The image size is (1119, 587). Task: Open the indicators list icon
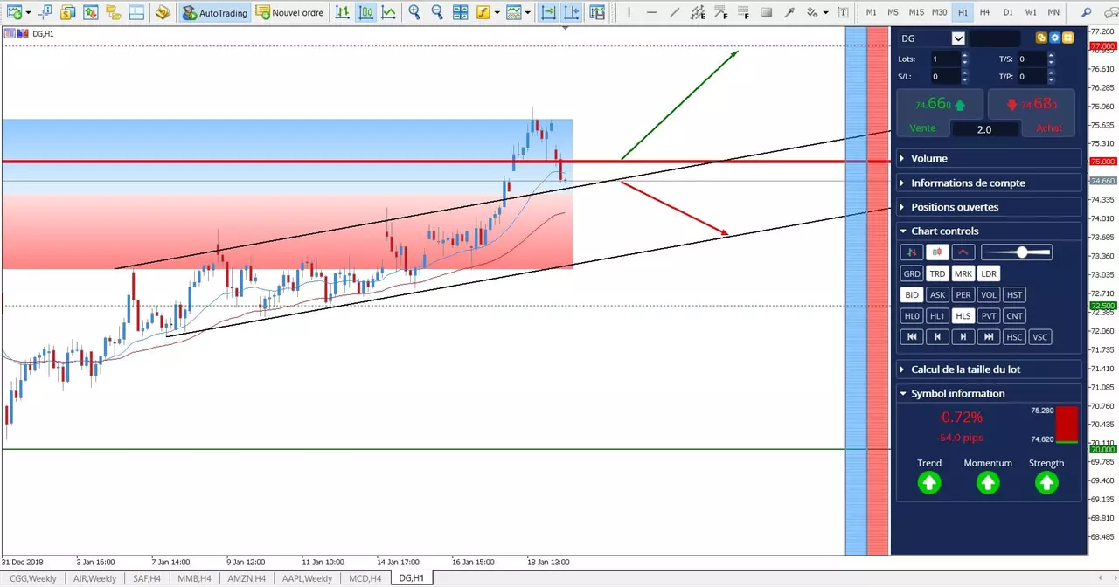pyautogui.click(x=483, y=12)
